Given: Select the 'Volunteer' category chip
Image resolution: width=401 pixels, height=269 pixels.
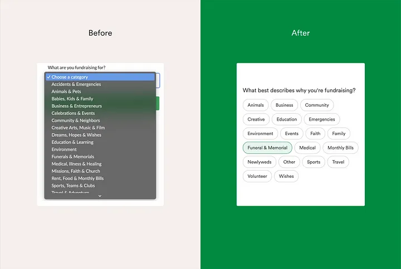Looking at the screenshot, I should (257, 176).
